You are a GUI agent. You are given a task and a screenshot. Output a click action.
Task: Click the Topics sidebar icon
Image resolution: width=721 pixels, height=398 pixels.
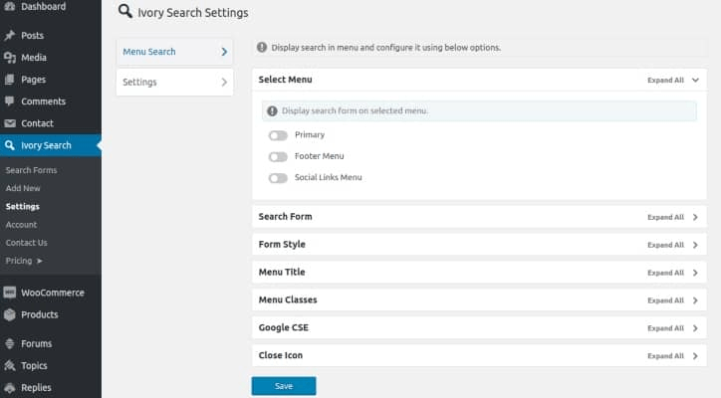click(9, 365)
